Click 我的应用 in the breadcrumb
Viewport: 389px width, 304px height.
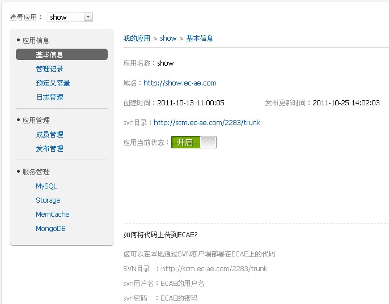137,38
